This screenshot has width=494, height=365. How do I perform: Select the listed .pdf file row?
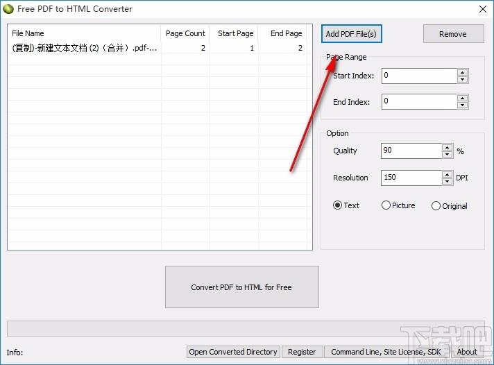pos(157,48)
